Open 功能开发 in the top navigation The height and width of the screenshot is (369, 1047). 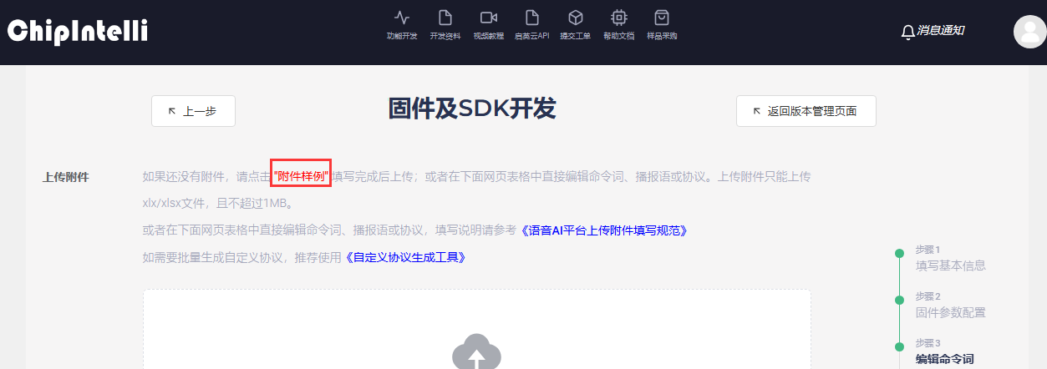[x=401, y=24]
